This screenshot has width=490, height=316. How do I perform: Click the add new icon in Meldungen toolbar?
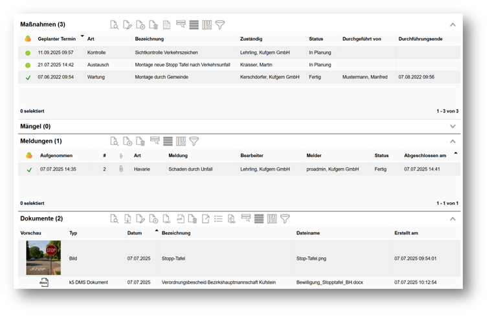tap(128, 141)
